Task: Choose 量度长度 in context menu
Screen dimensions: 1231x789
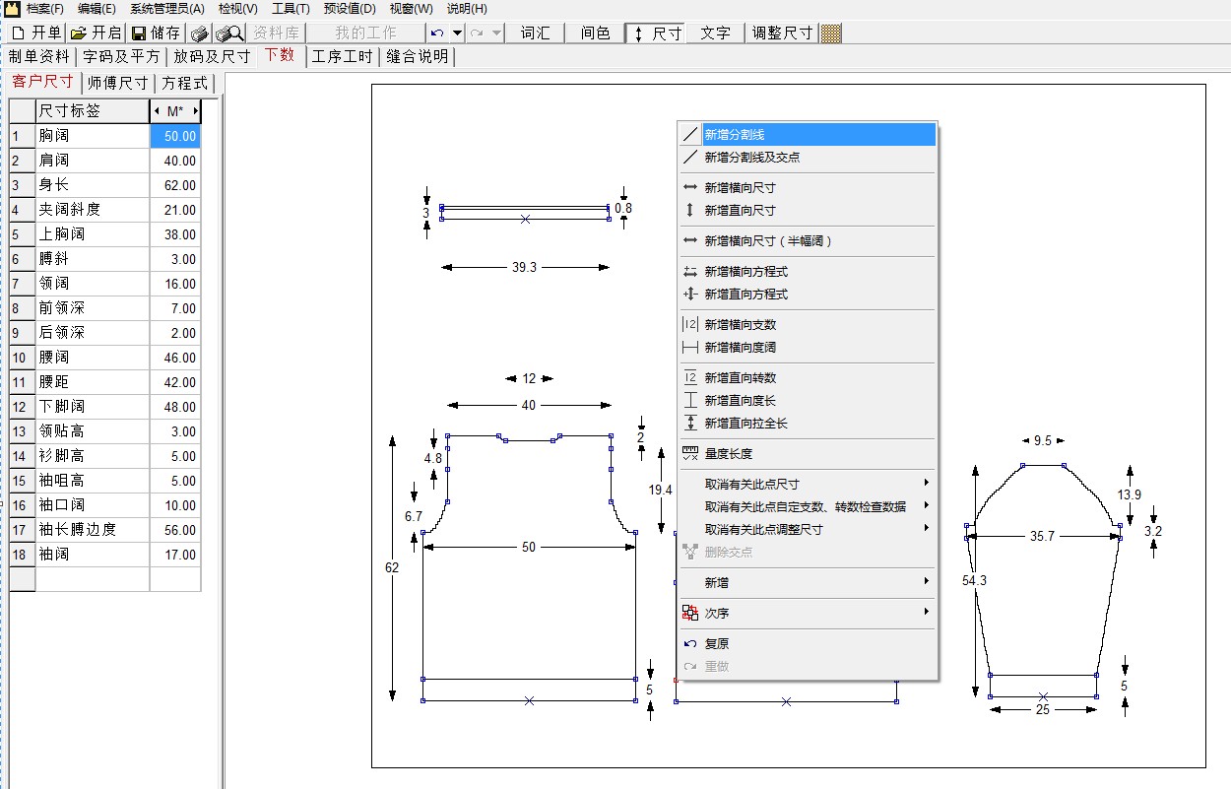Action: point(808,453)
